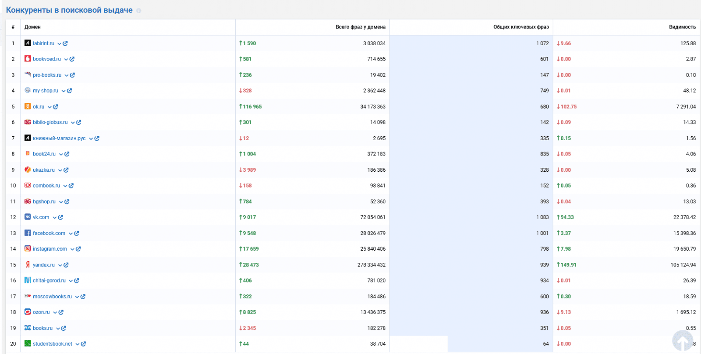This screenshot has height=354, width=701.
Task: Click the info icon beside the section title
Action: pos(138,11)
